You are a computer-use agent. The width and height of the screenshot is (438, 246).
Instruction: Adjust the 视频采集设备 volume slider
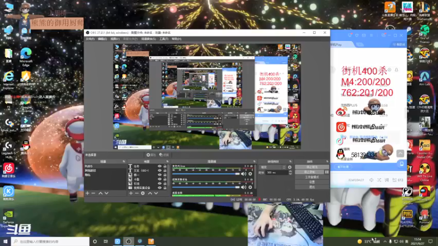[x=206, y=187]
